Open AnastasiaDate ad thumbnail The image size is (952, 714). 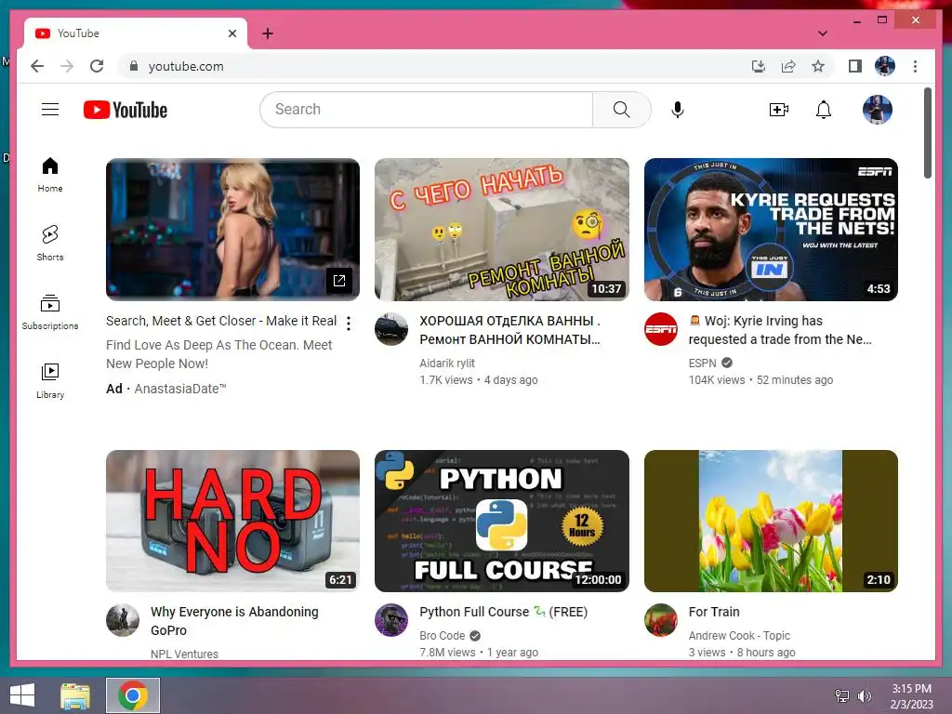(232, 230)
